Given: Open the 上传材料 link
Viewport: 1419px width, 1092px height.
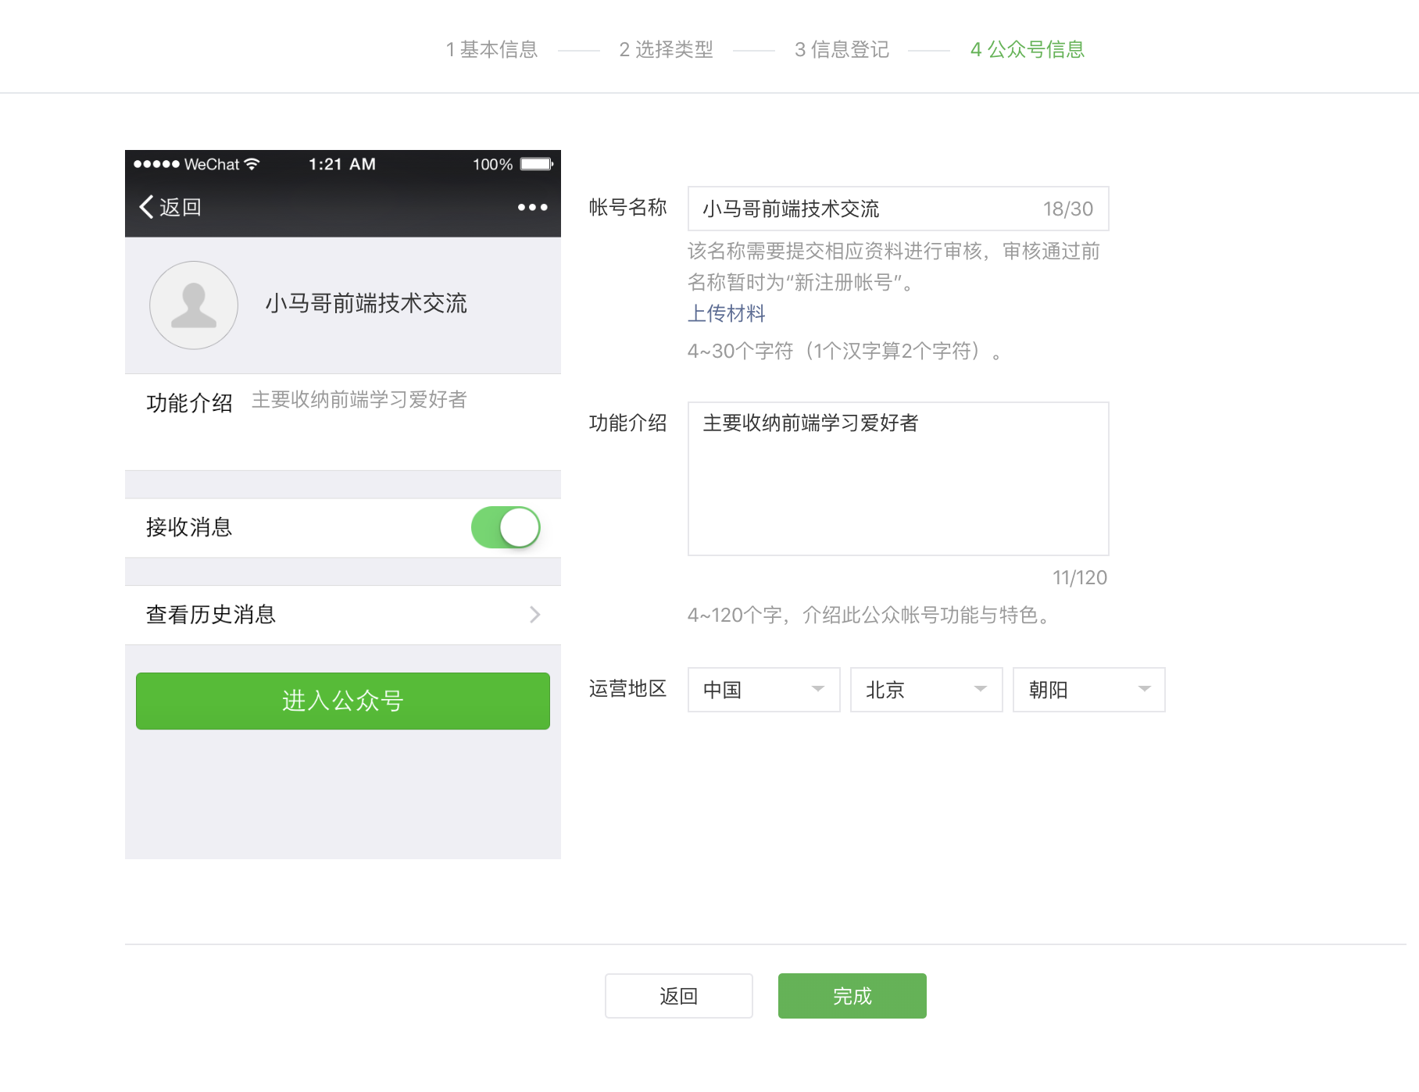Looking at the screenshot, I should click(726, 313).
